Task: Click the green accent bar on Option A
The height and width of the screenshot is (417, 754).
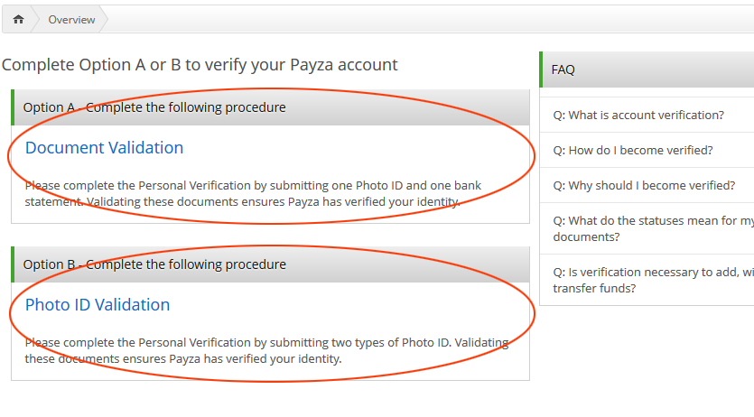Action: coord(13,107)
